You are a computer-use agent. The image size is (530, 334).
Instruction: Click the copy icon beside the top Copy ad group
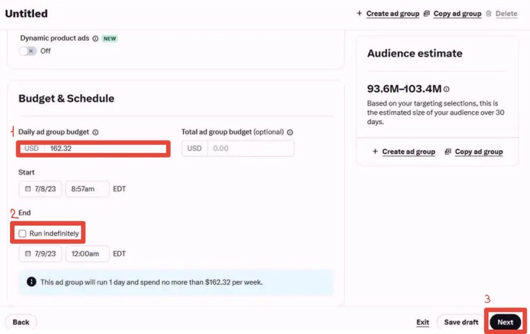click(x=427, y=13)
